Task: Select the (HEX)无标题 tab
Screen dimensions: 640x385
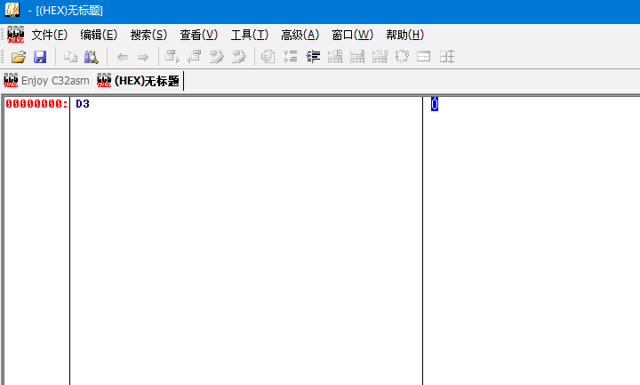Action: click(139, 80)
